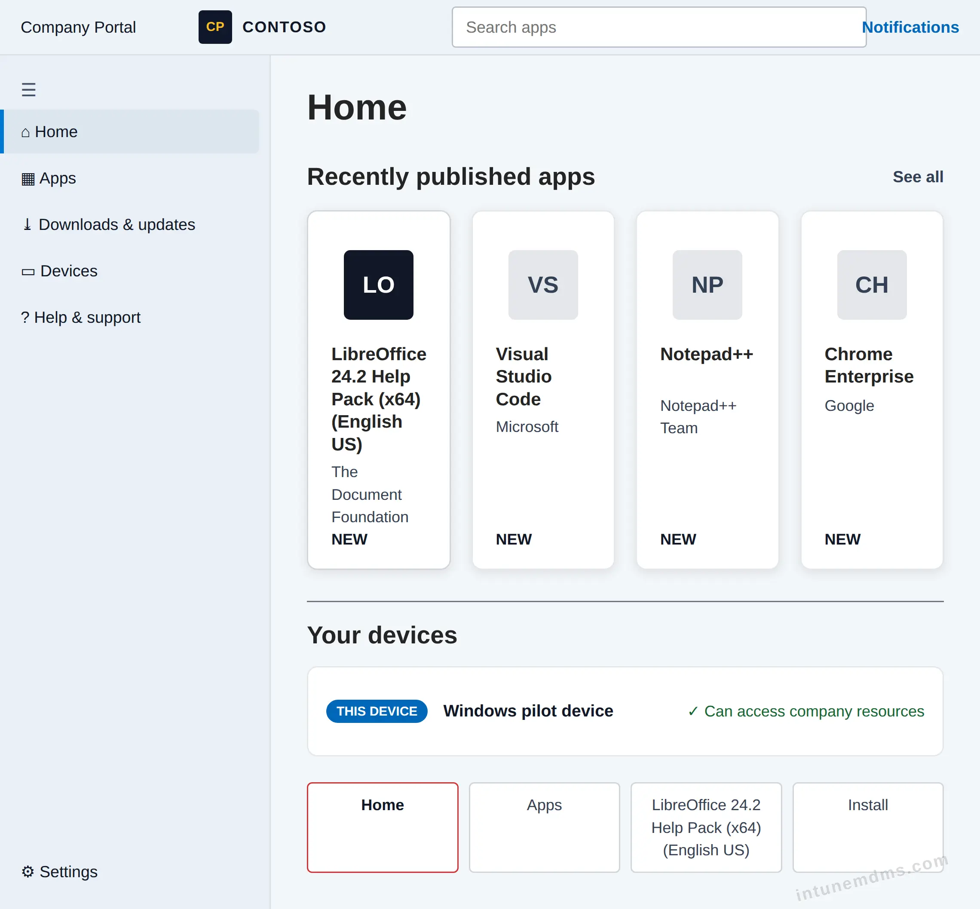Screen dimensions: 980x909
Task: Open Downloads & updates in sidebar
Action: click(x=130, y=224)
